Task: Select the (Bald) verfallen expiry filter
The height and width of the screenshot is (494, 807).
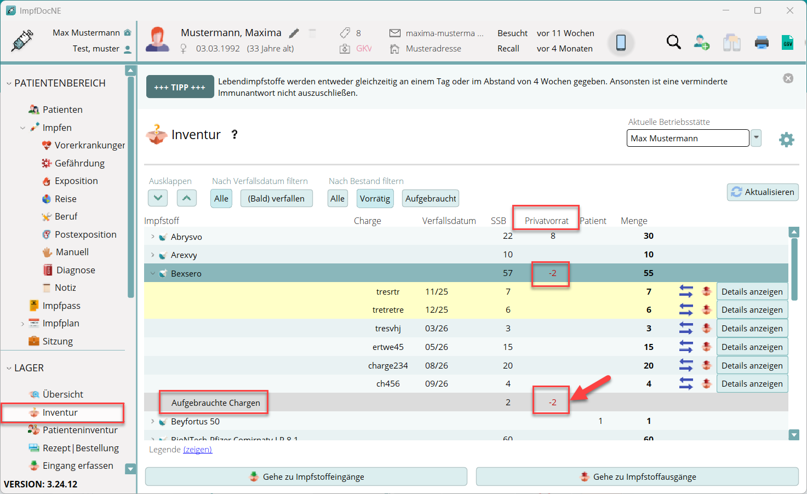Action: pos(276,198)
